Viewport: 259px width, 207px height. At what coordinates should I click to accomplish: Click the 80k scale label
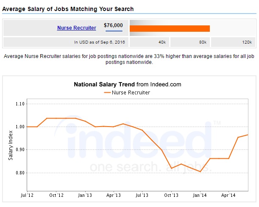[x=203, y=42]
